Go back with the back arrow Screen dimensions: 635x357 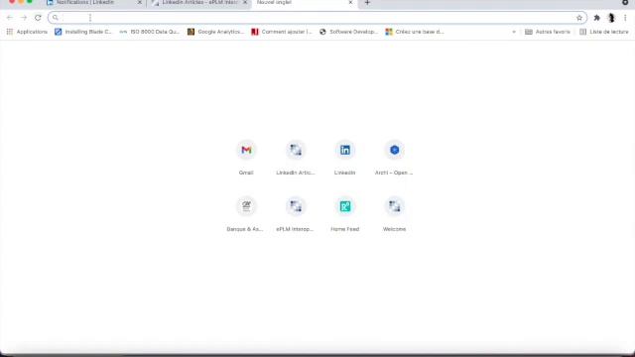coord(10,18)
